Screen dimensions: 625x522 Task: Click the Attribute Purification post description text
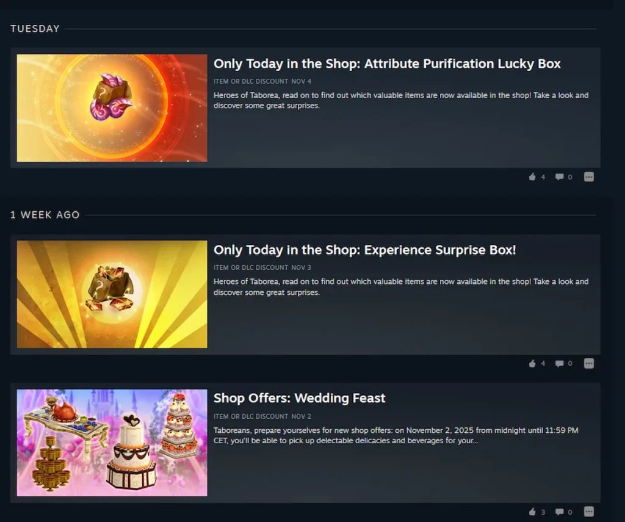400,101
